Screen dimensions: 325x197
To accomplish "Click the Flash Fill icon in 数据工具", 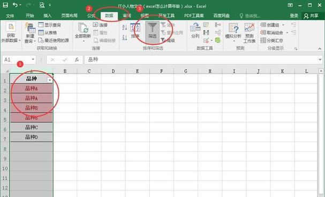I will point(206,25).
